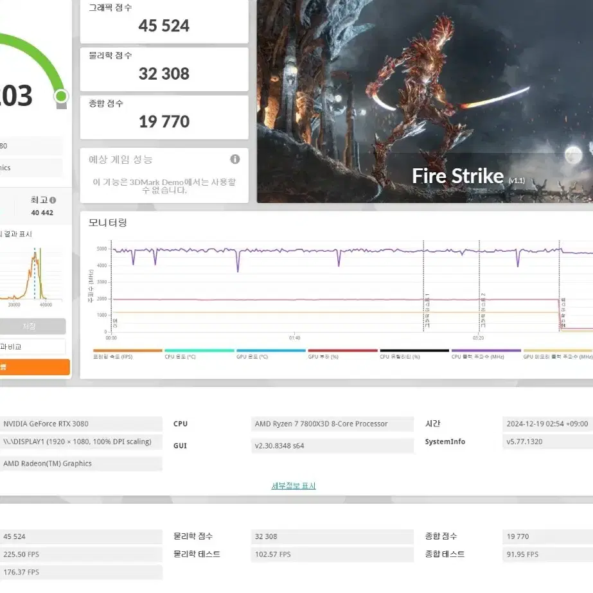Toggle the GPU 온도 (°C) legend item
Viewport: 593px width, 593px height.
(270, 354)
